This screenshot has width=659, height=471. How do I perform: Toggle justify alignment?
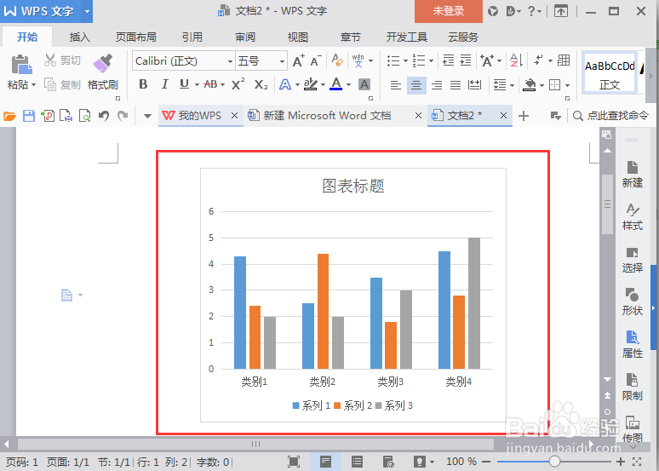click(456, 85)
